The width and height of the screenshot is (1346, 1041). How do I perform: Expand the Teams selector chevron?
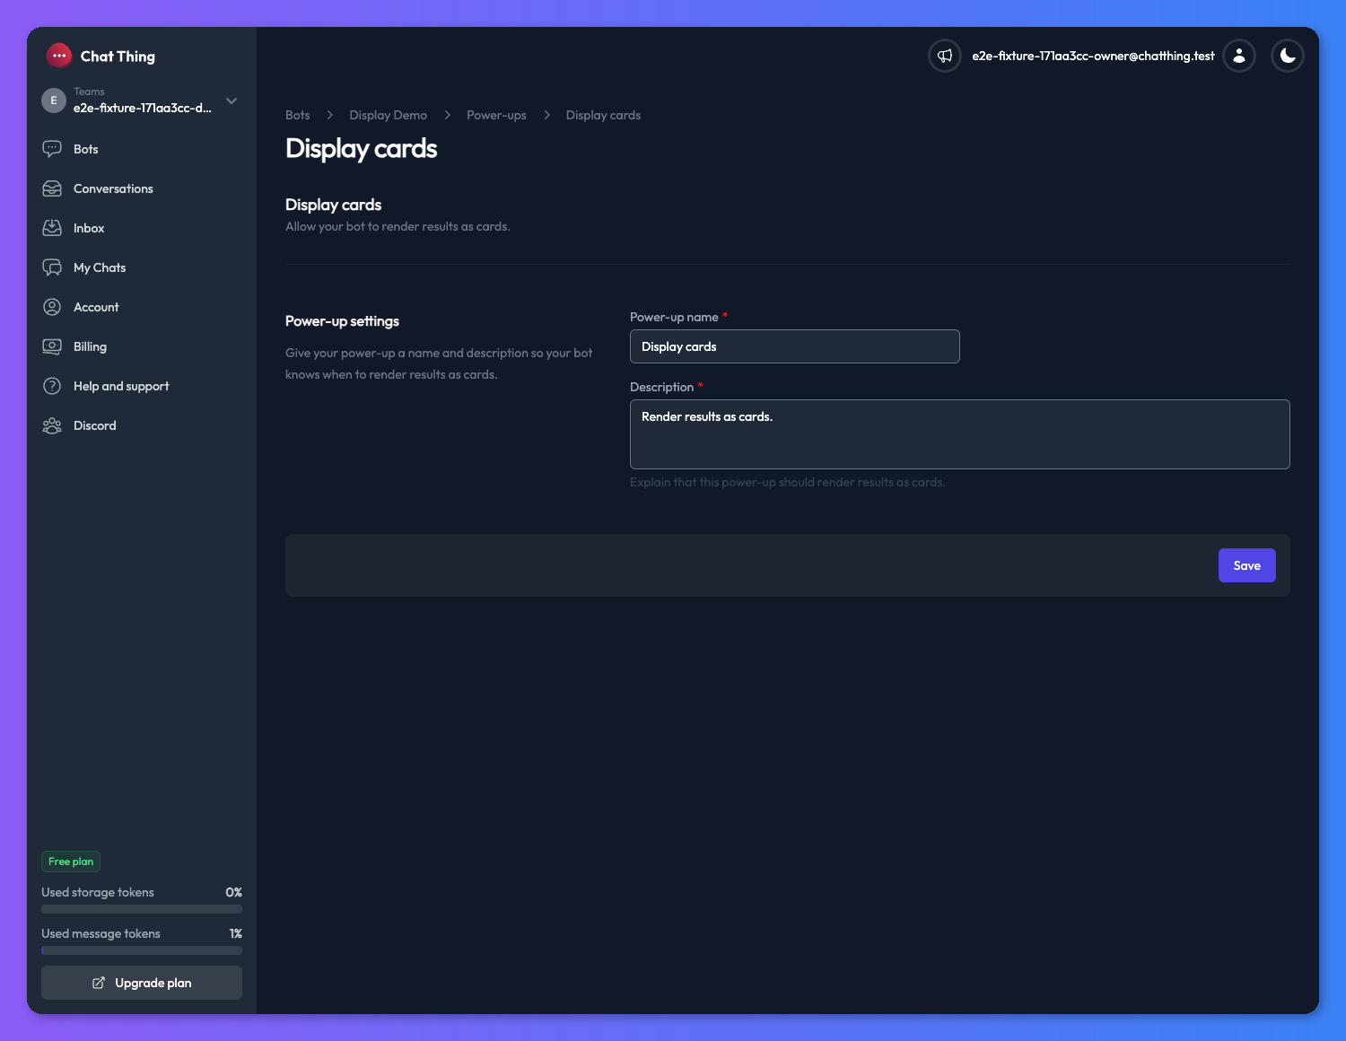pos(232,101)
